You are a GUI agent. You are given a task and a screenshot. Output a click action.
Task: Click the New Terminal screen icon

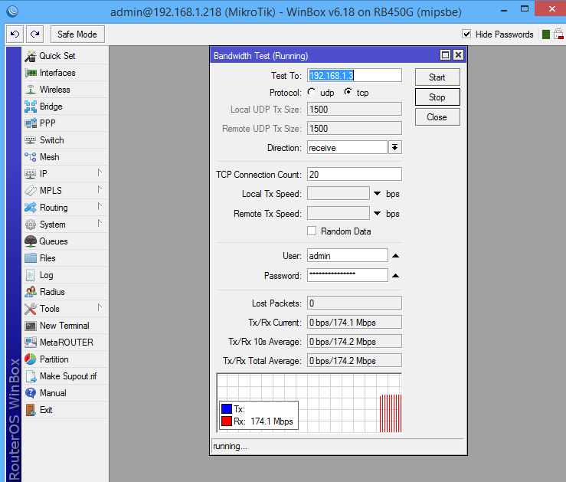tap(31, 326)
